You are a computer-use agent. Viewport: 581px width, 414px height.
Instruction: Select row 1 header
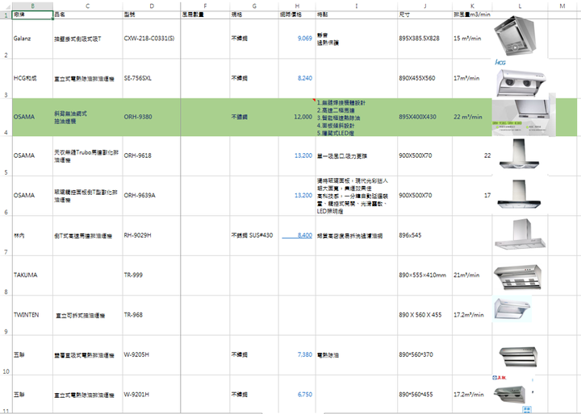pos(6,15)
